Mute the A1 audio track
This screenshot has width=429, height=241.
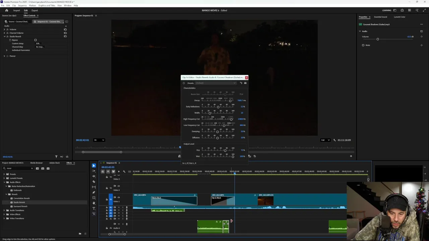(x=119, y=208)
